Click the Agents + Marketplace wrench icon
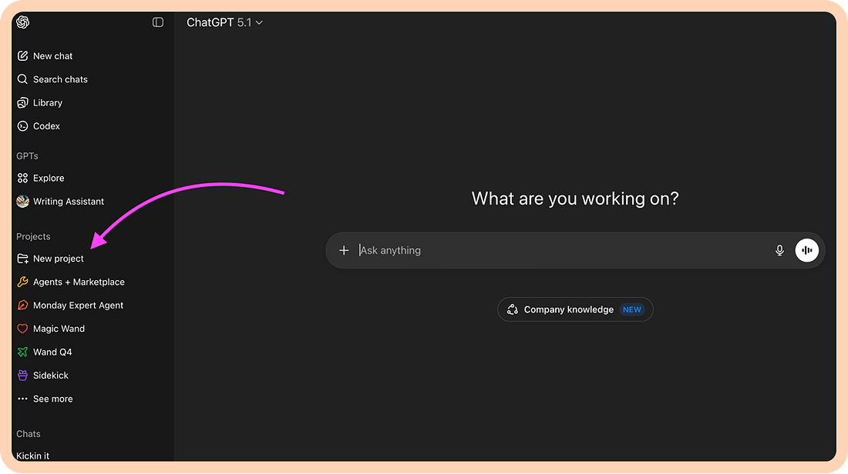The height and width of the screenshot is (474, 848). click(22, 282)
